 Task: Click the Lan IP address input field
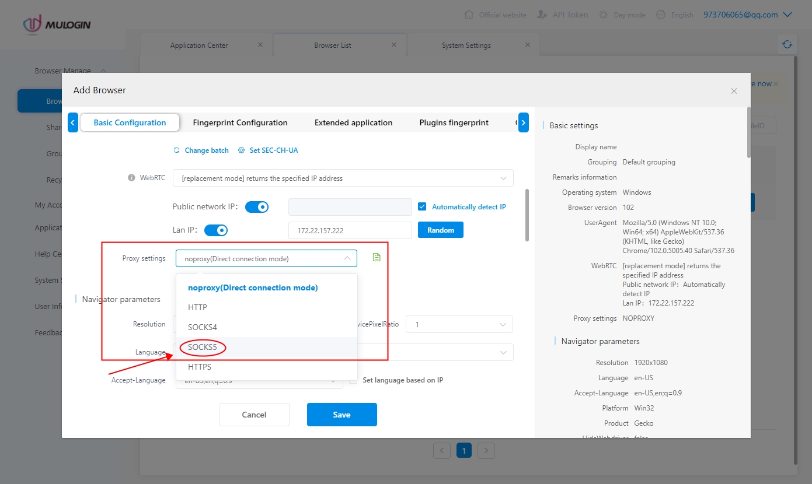click(350, 230)
